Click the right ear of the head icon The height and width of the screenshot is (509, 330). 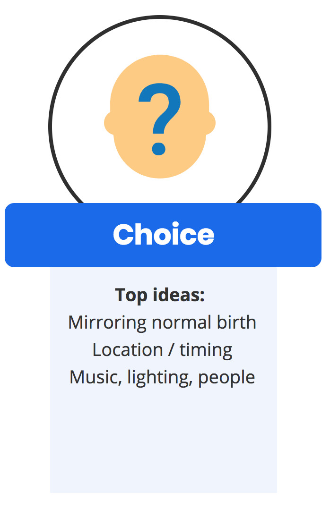pyautogui.click(x=211, y=123)
